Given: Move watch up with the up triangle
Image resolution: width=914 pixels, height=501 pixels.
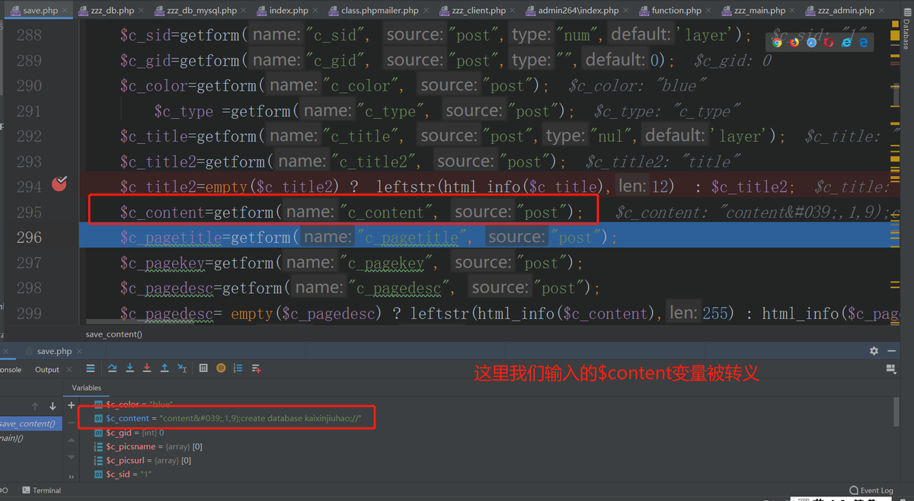Looking at the screenshot, I should click(x=72, y=441).
